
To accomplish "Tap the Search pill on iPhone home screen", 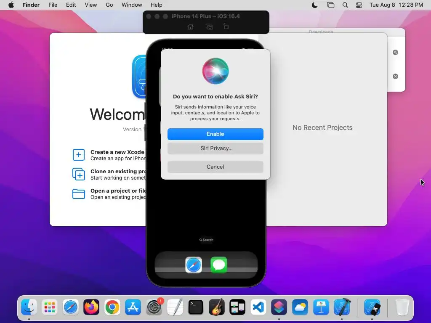I will 206,240.
